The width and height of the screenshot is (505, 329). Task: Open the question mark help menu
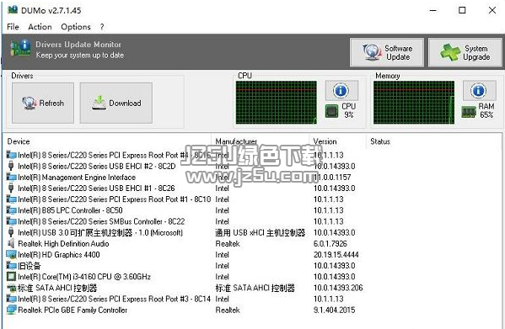(102, 27)
